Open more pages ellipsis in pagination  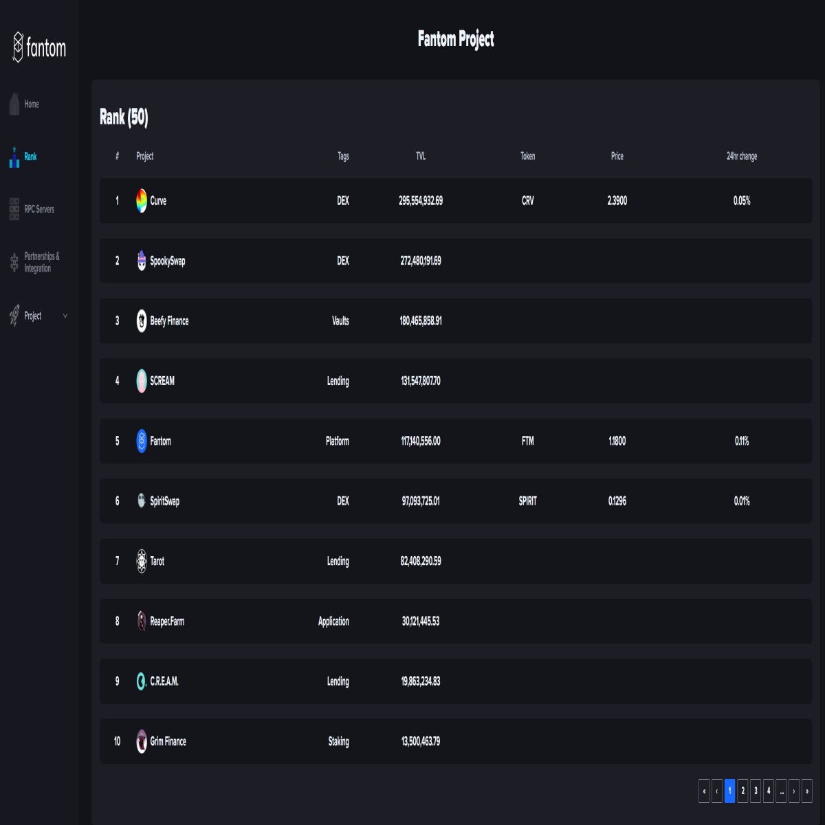[782, 791]
